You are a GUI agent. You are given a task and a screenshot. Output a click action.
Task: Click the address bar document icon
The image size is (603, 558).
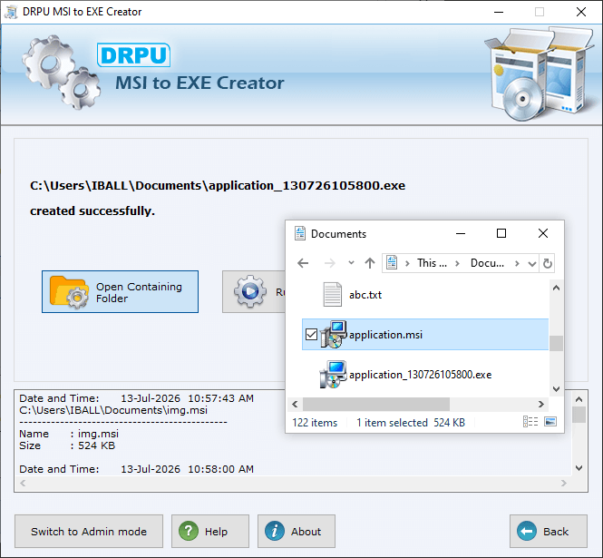392,263
